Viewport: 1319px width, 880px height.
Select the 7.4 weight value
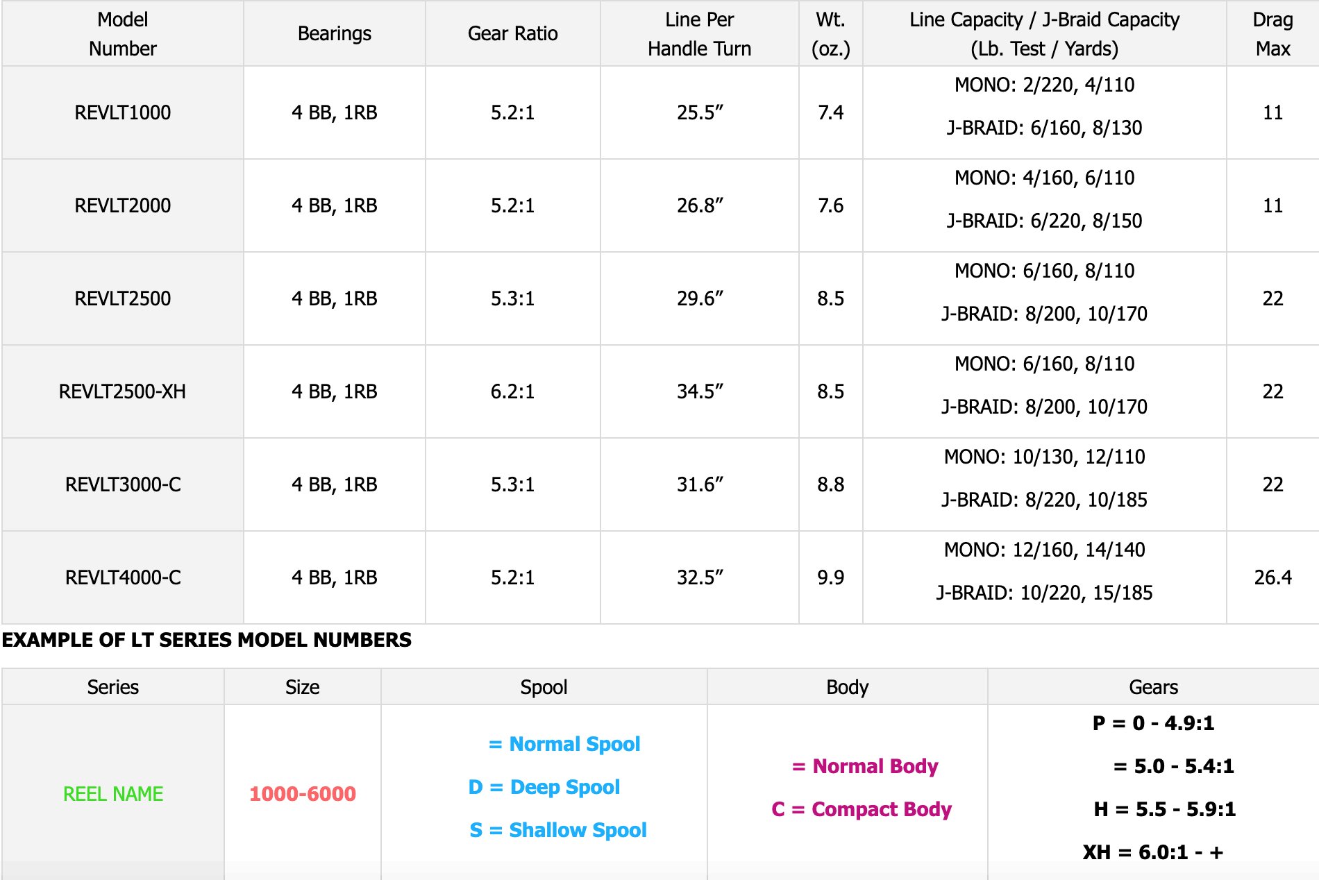coord(831,112)
